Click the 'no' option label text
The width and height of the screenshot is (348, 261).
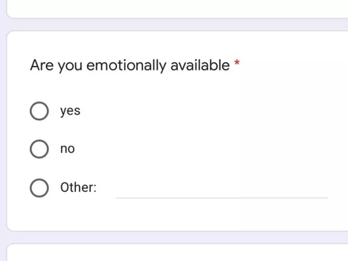[67, 149]
